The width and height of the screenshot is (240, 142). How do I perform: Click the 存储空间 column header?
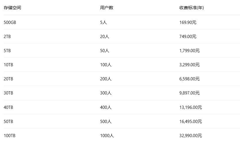click(12, 8)
